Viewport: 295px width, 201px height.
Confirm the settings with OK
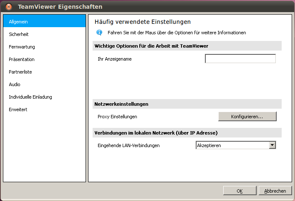240,191
